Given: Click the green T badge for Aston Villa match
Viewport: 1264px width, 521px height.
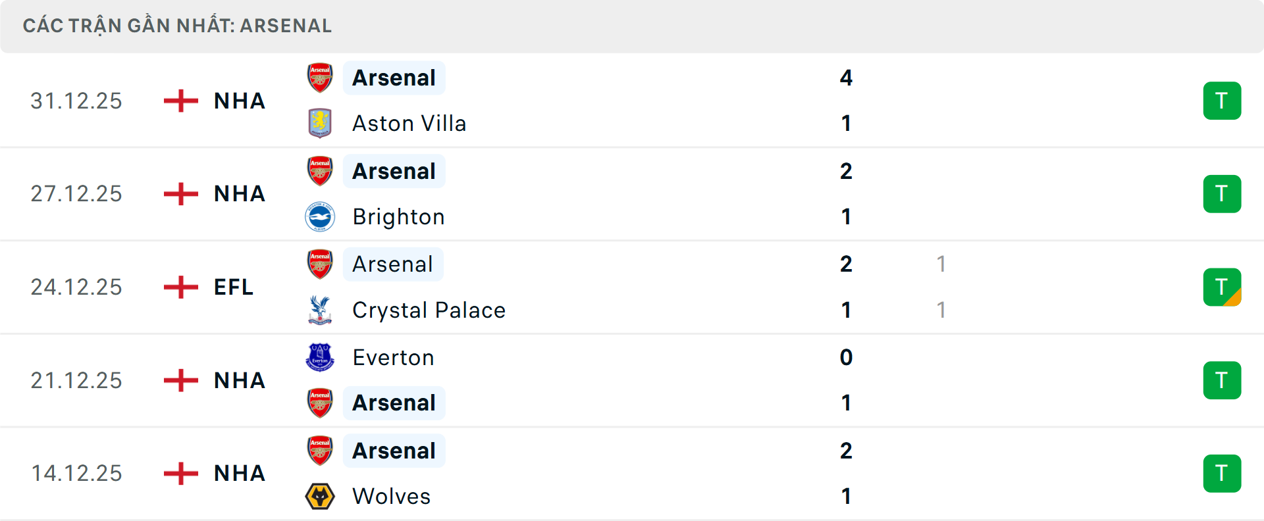Looking at the screenshot, I should 1223,101.
